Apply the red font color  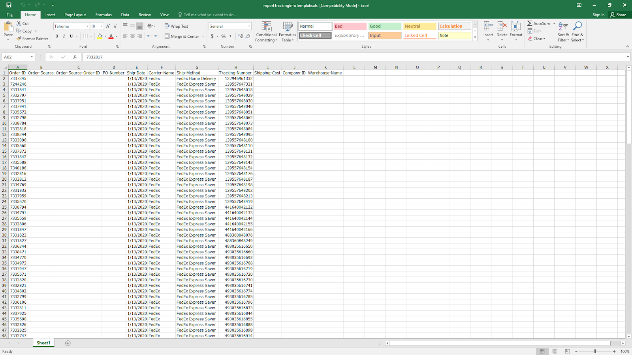111,36
